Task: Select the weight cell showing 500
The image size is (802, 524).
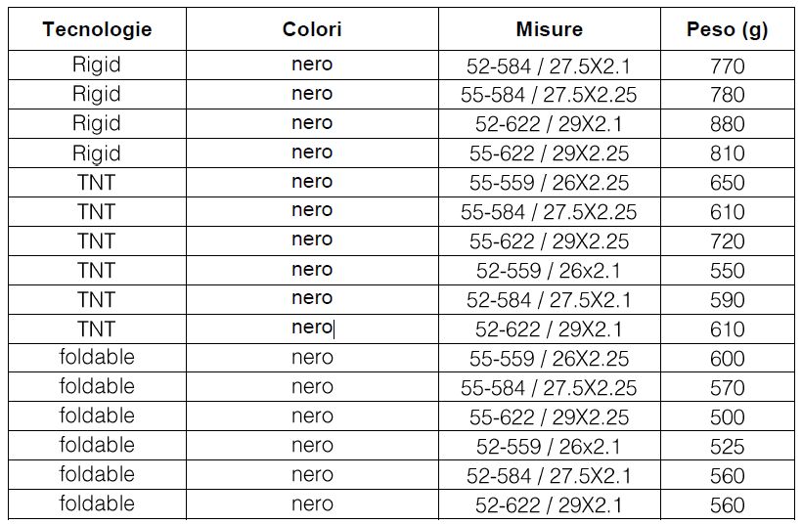Action: pyautogui.click(x=728, y=416)
